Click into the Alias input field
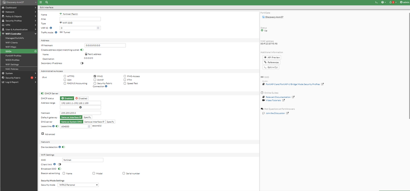410x191 pixels. [x=80, y=19]
